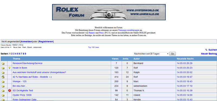Start a Neuer Beitrag
The height and width of the screenshot is (101, 217).
click(209, 54)
